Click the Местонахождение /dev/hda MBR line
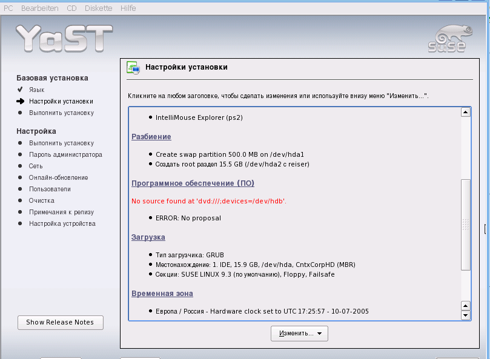Screen dimensions: 490x359 pos(256,265)
